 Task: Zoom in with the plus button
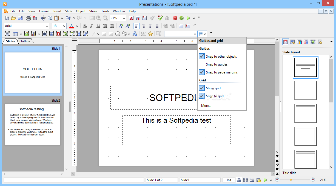click(x=313, y=180)
